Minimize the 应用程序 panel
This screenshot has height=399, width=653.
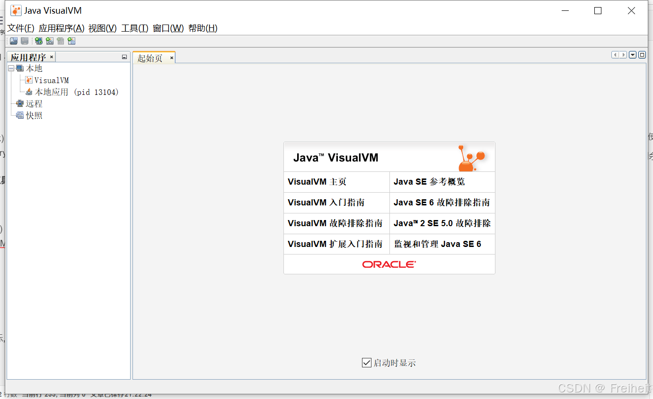coord(124,57)
